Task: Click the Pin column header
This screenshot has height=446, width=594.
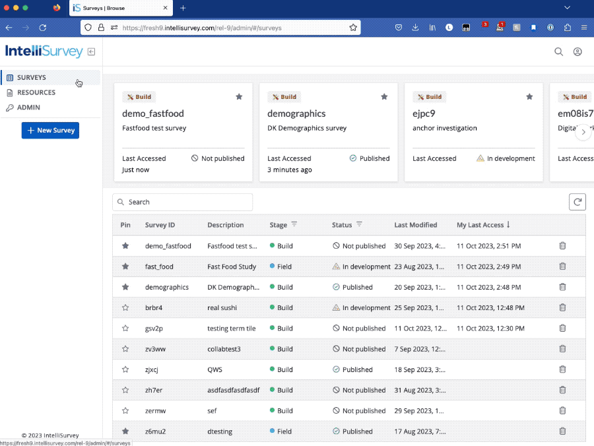Action: 125,225
